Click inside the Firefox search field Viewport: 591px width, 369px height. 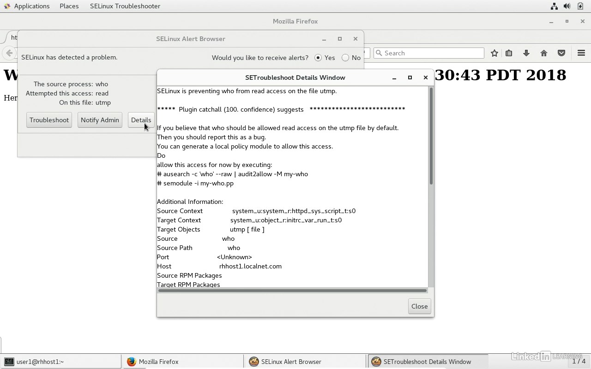[428, 53]
